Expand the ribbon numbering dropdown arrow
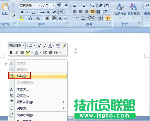The width and height of the screenshot is (150, 121). pos(87,5)
